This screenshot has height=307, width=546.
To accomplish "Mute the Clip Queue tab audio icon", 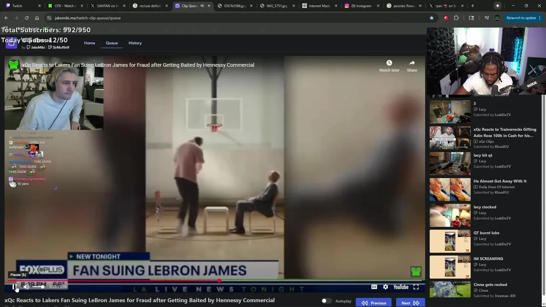I will point(202,6).
